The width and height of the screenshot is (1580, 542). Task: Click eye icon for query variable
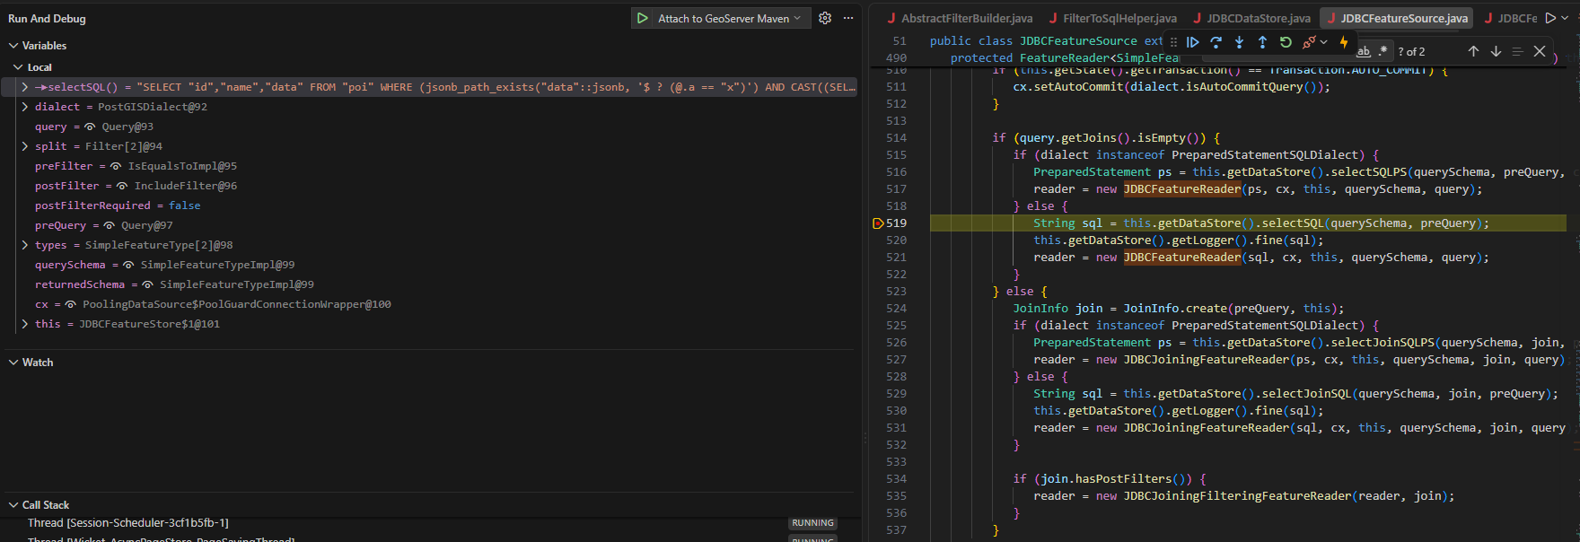point(90,127)
